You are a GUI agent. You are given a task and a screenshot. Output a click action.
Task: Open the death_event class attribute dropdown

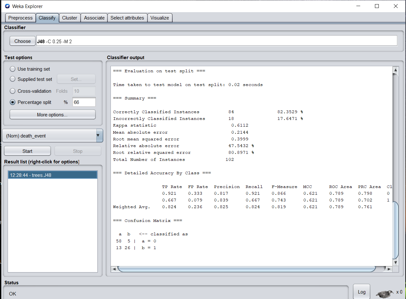tap(53, 136)
